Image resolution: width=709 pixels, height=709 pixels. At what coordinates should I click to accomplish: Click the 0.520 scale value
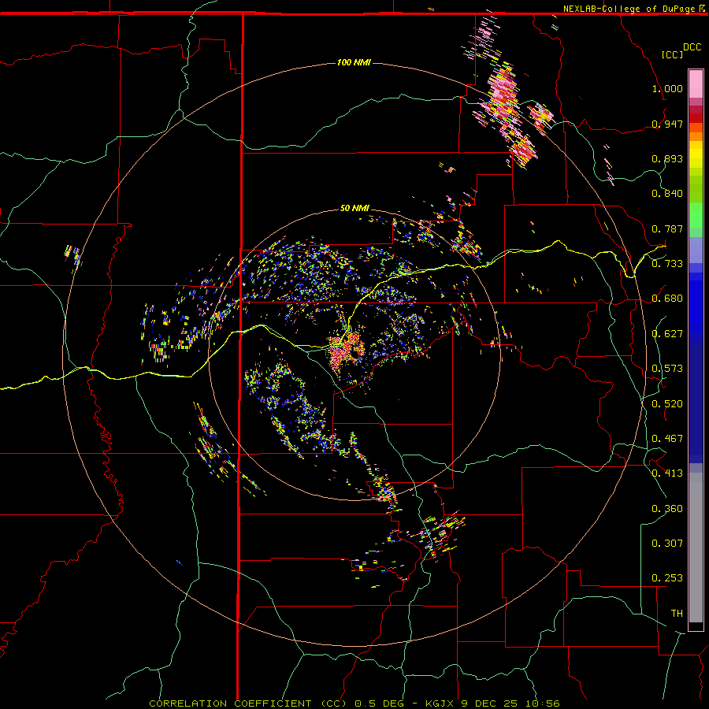667,403
